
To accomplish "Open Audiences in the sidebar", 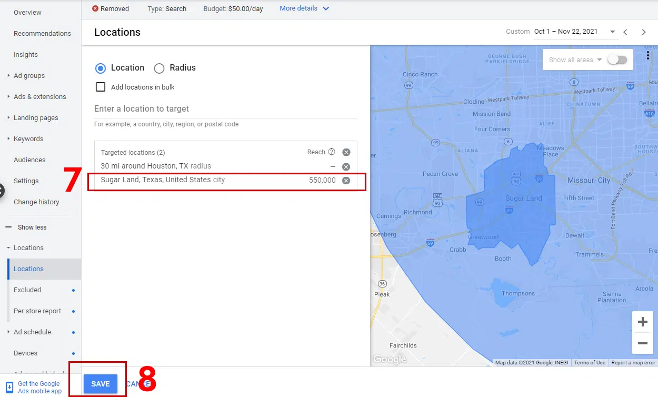I will point(29,160).
